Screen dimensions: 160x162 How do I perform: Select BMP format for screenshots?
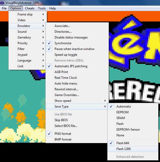pyautogui.click(x=77, y=139)
